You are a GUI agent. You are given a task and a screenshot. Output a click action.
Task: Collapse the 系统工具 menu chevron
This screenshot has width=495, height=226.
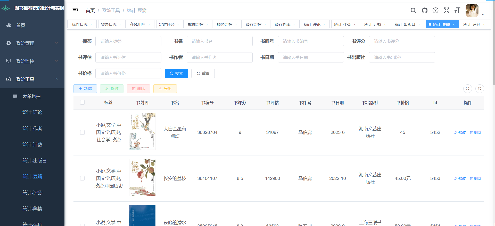pyautogui.click(x=56, y=79)
